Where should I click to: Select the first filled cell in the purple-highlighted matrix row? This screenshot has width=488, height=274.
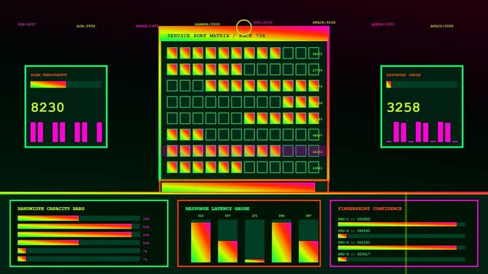pyautogui.click(x=172, y=151)
